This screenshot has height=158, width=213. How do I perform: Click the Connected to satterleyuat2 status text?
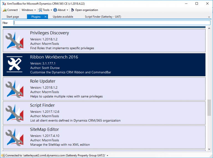55,156
